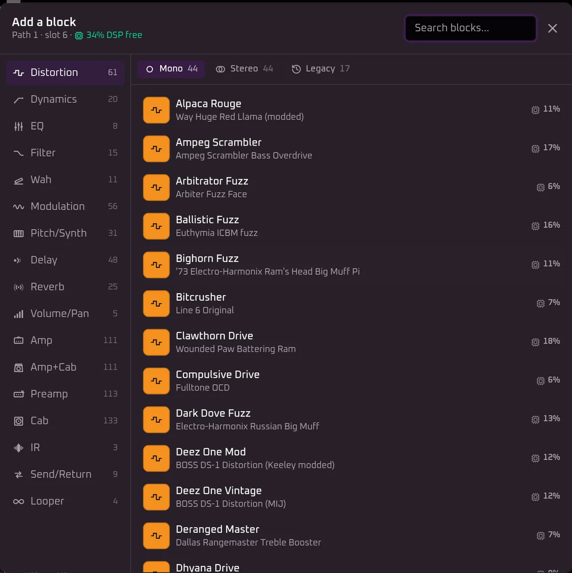Click the Alpaca Rouge orange block icon
The image size is (572, 573).
[156, 110]
